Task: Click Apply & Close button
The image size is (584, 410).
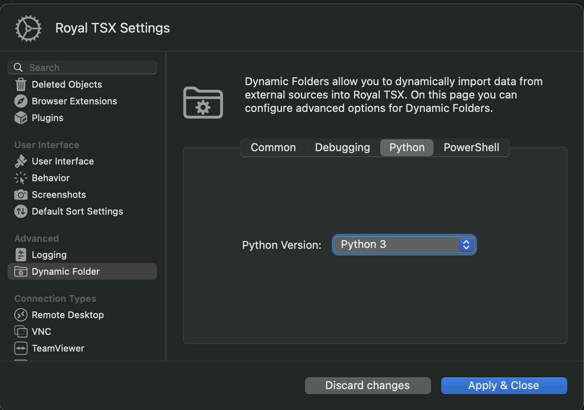Action: (504, 386)
